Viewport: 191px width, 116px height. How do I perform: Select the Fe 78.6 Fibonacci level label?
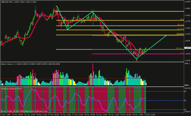(181, 29)
